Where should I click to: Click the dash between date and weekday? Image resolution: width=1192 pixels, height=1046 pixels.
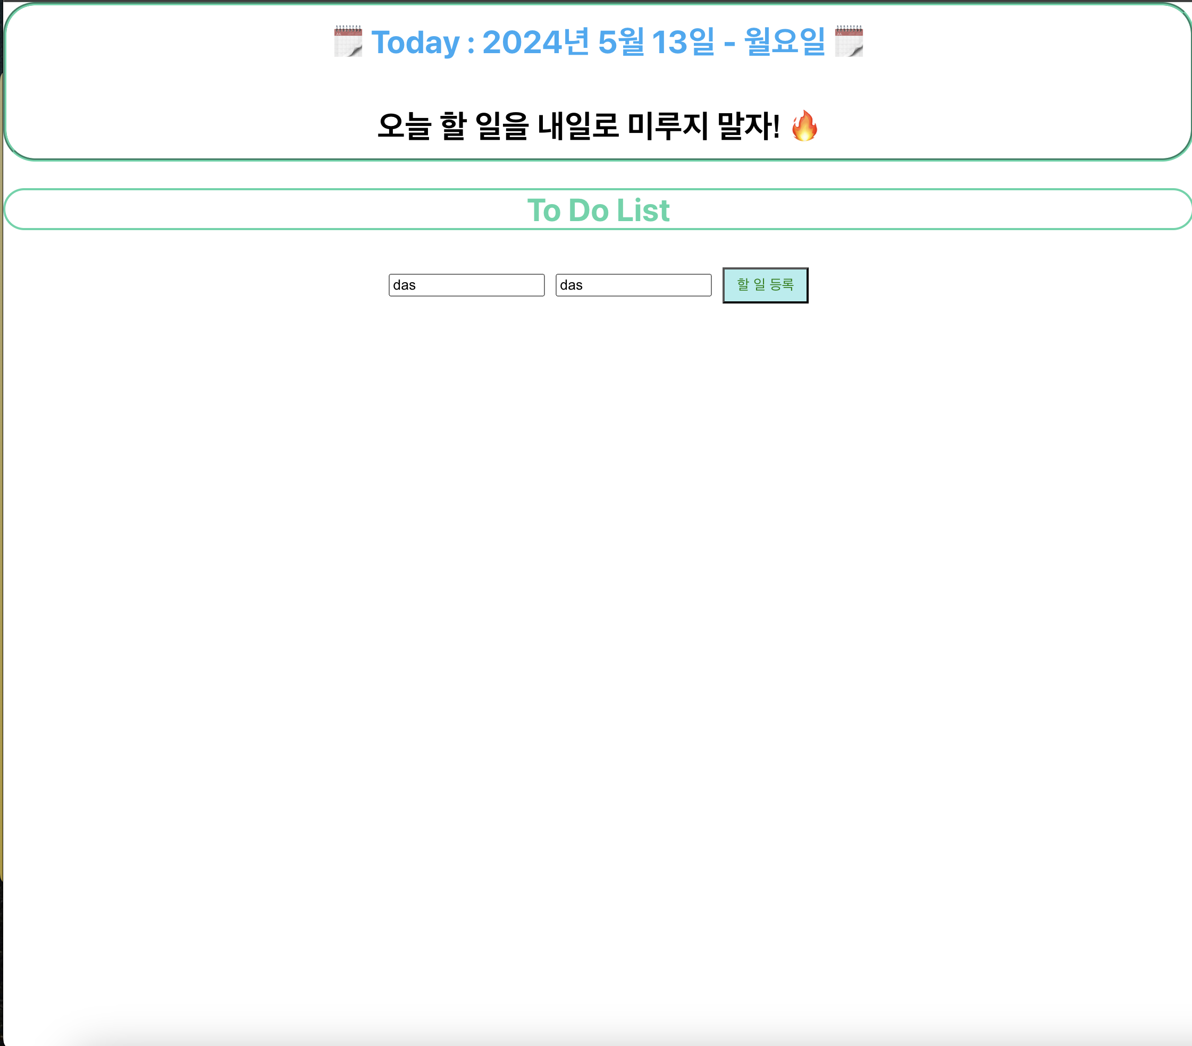point(729,43)
